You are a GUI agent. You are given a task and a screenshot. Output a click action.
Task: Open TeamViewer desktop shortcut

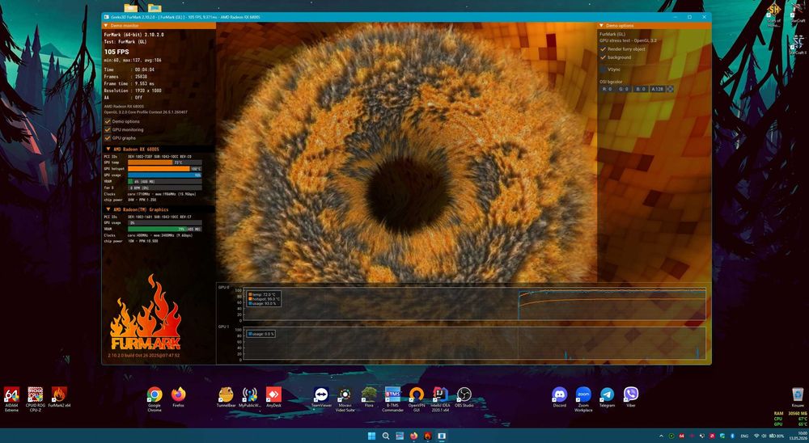[x=321, y=398]
